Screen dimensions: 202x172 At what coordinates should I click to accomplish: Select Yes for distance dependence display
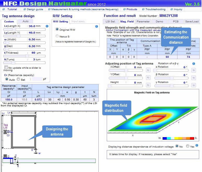click(x=188, y=146)
